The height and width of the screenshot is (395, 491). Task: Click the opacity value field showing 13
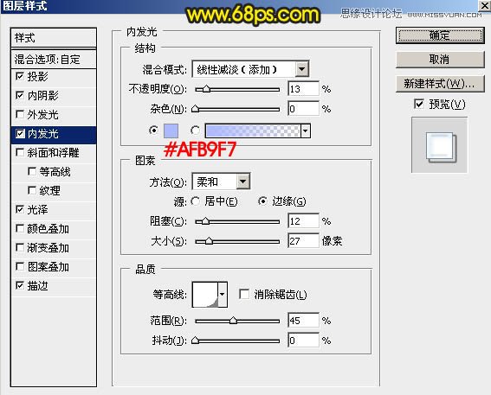click(x=303, y=89)
